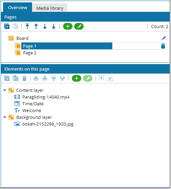Select the Time/Date element
This screenshot has width=171, height=189.
33,104
